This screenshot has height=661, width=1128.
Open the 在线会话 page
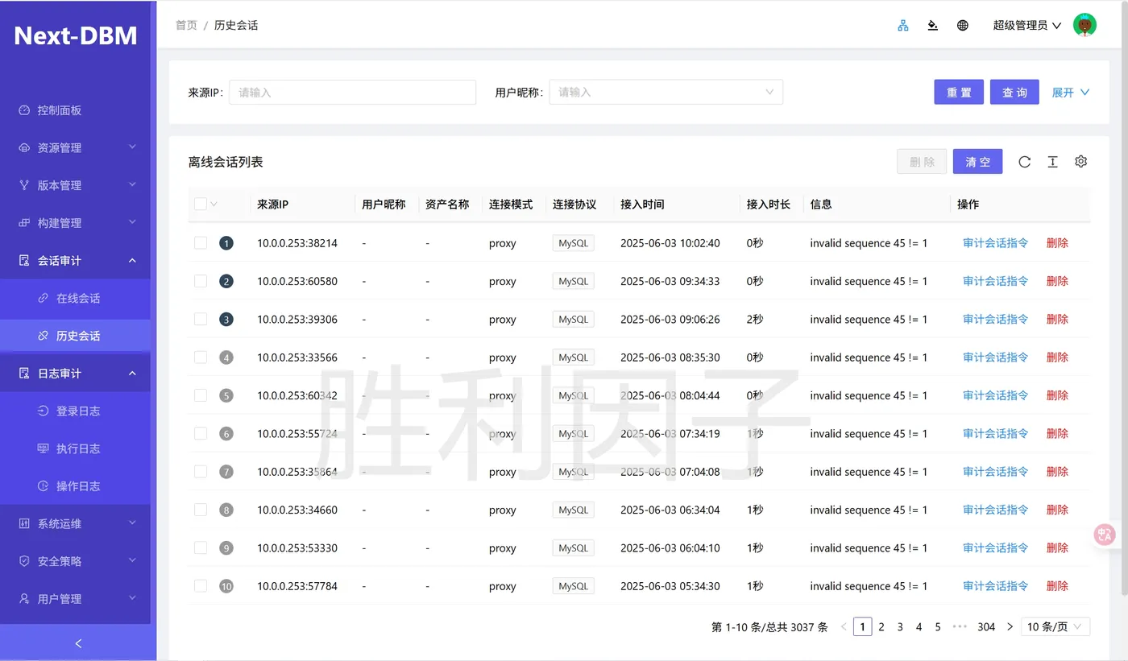(75, 298)
